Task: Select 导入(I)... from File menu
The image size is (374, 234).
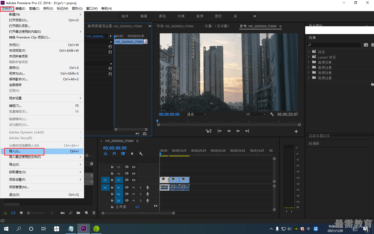Action: [x=42, y=151]
